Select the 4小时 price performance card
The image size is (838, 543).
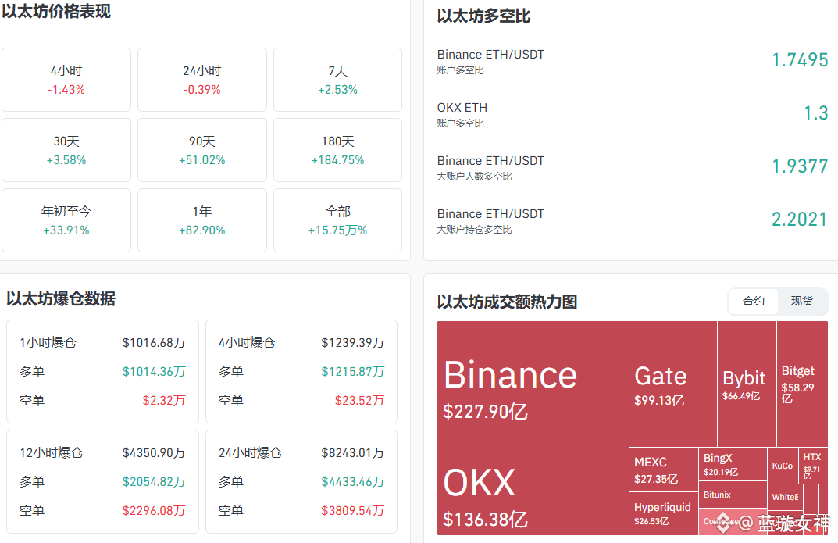click(x=66, y=80)
